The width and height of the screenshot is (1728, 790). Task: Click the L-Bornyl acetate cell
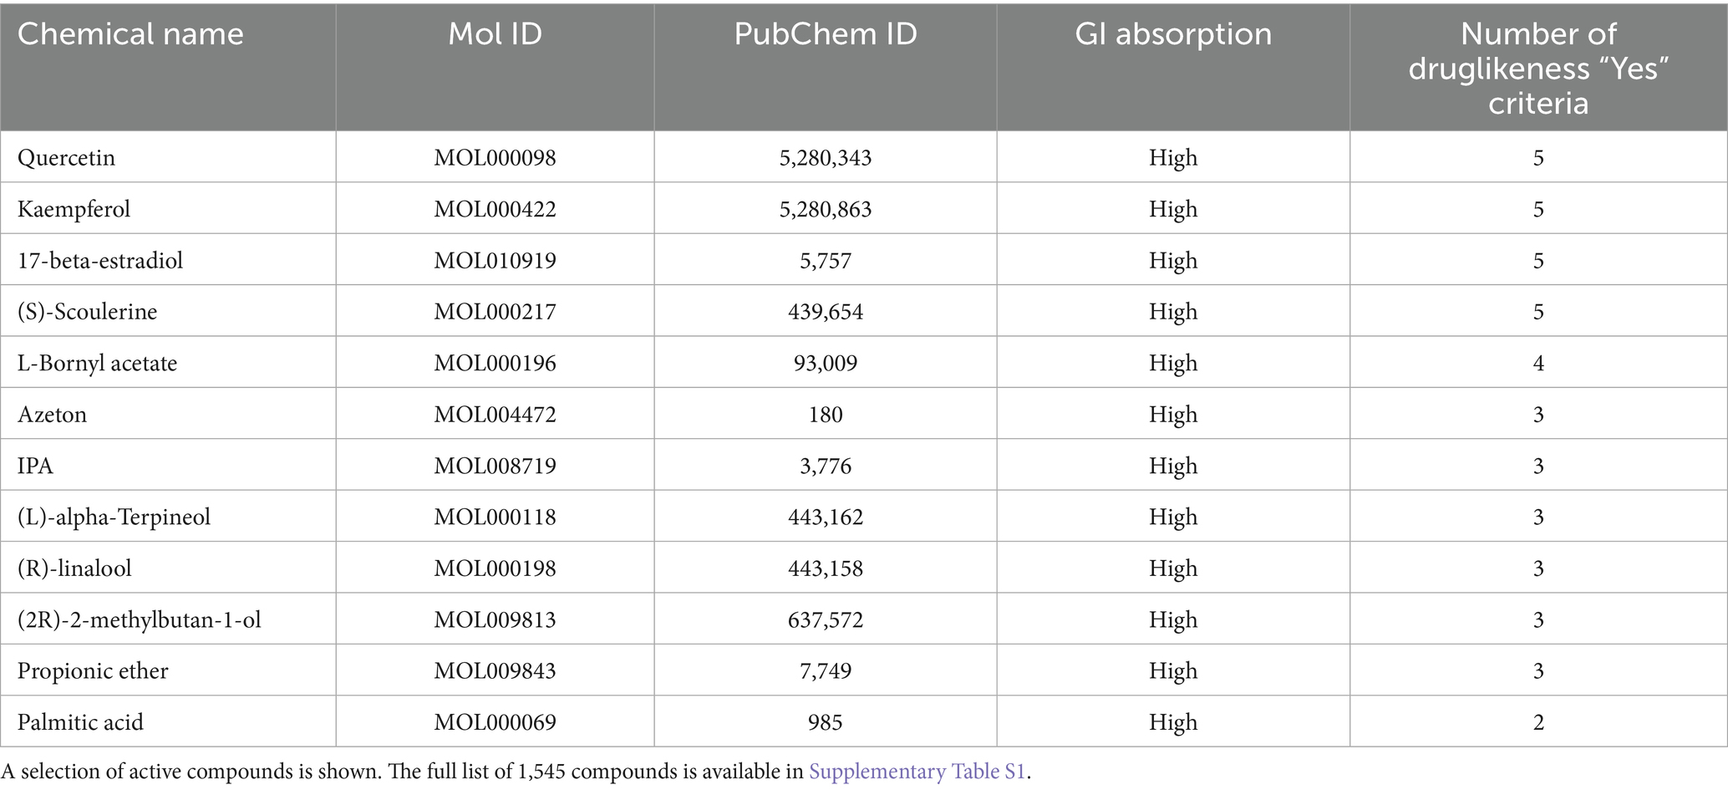pos(98,364)
